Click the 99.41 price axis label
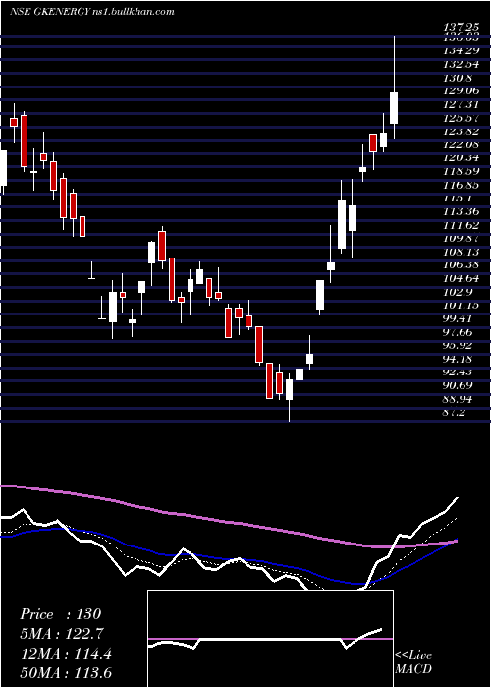Image resolution: width=491 pixels, height=688 pixels. tap(459, 318)
